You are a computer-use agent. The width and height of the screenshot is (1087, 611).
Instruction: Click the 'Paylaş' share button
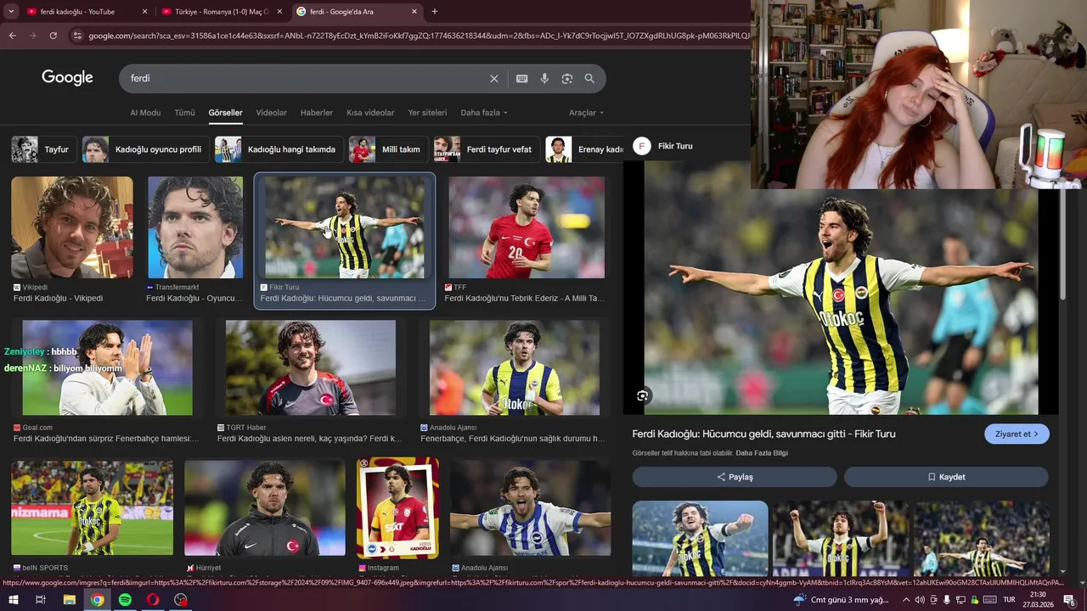pos(735,477)
